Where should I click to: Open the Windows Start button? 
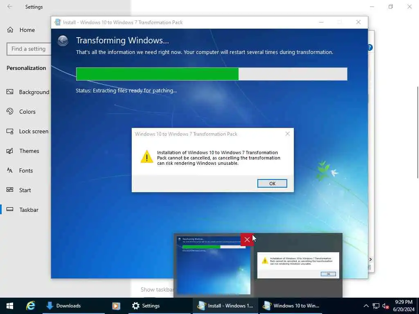[x=10, y=306]
